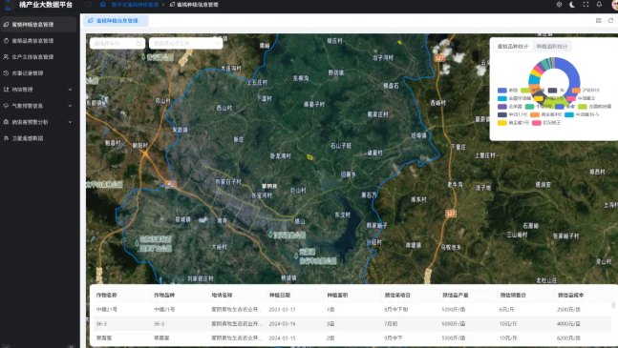Toggle 中油蟠36-5 legend series
The image size is (618, 348).
582,114
